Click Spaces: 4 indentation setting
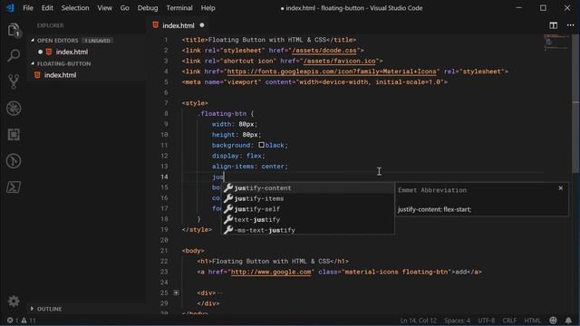This screenshot has height=326, width=580. 457,321
